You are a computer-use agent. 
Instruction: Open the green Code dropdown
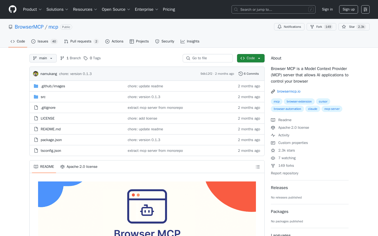click(x=250, y=58)
